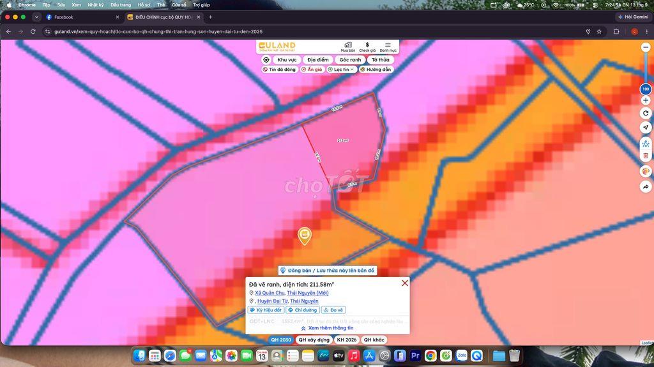Open the Mua bán house icon
This screenshot has height=367, width=654.
[348, 47]
